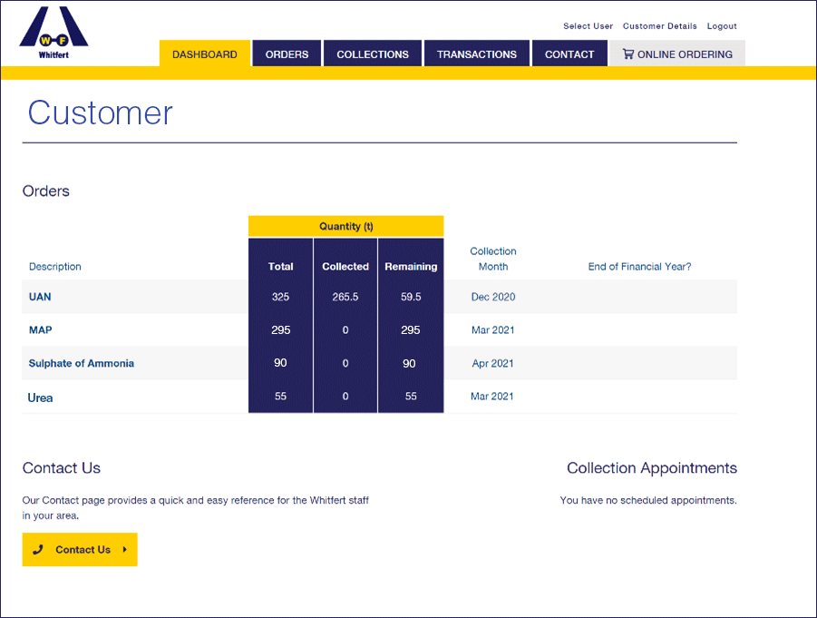Switch to the Orders tab
Image resolution: width=817 pixels, height=618 pixels.
click(287, 54)
